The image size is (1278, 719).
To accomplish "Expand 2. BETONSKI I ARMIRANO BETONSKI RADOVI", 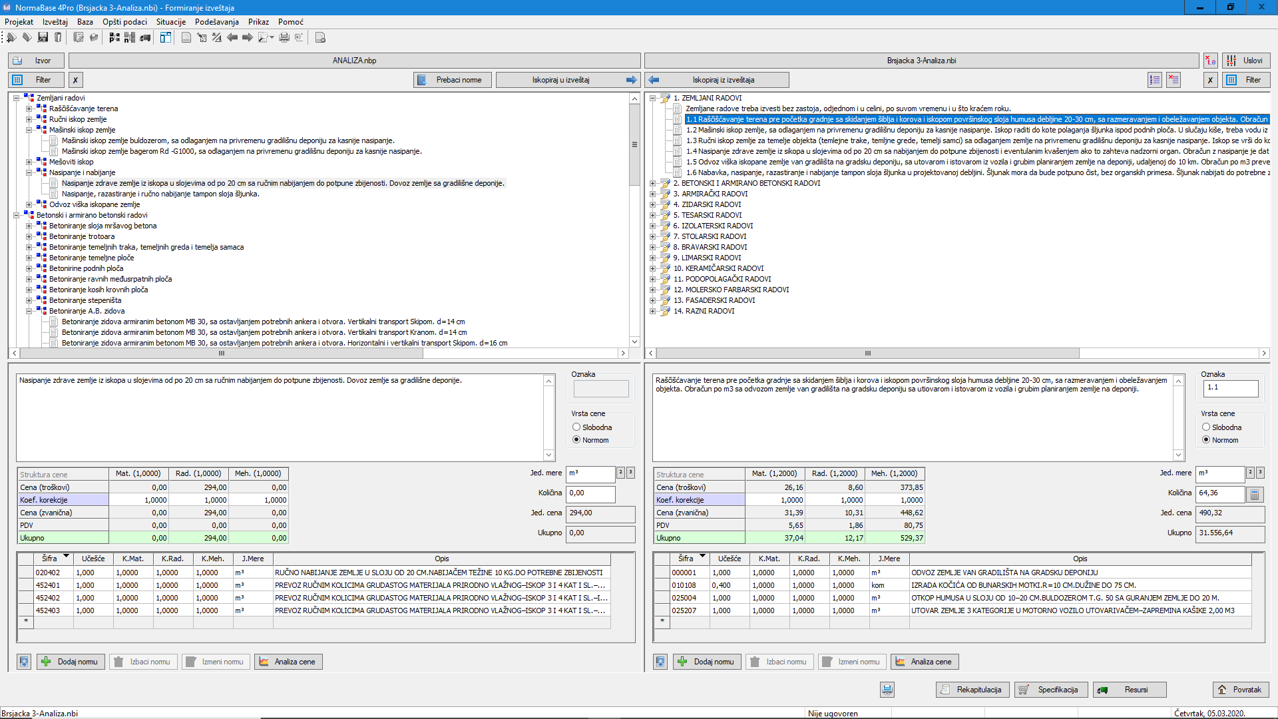I will tap(653, 183).
